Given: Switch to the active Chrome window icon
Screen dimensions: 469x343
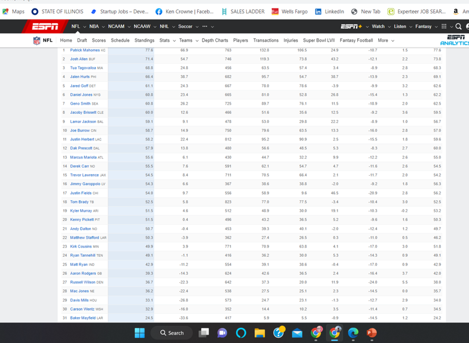Looking at the screenshot, I should pos(334,332).
